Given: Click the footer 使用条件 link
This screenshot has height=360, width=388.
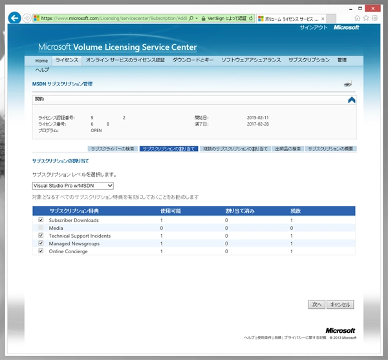Looking at the screenshot, I should pyautogui.click(x=264, y=338).
